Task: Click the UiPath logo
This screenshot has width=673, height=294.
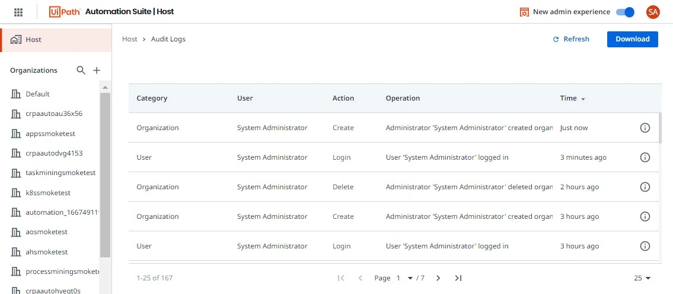Action: click(65, 12)
